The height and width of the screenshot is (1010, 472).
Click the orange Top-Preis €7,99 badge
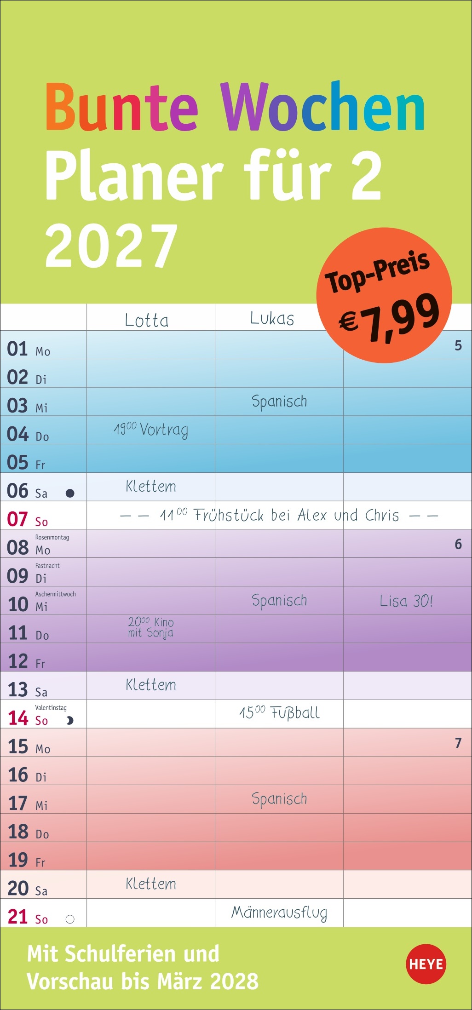coord(384,295)
